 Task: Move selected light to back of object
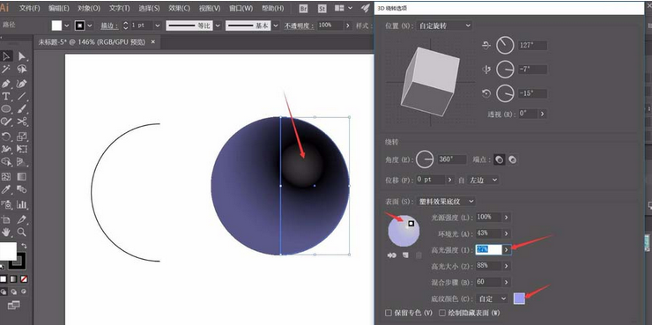(x=392, y=255)
